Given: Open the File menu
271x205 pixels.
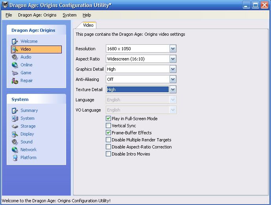Looking at the screenshot, I should (9, 15).
